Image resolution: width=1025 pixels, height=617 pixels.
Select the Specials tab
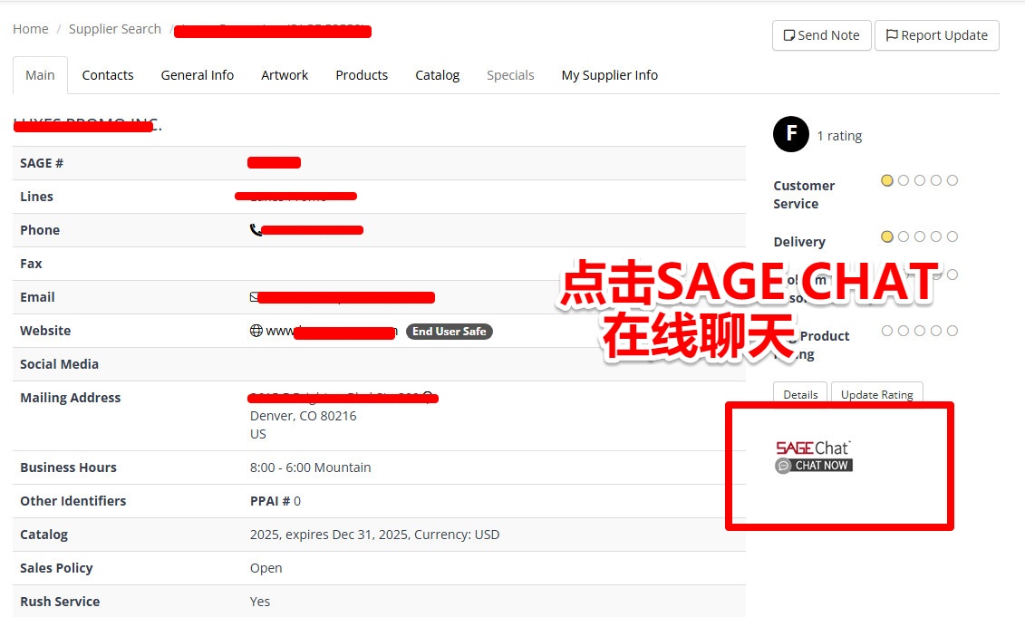(x=510, y=75)
